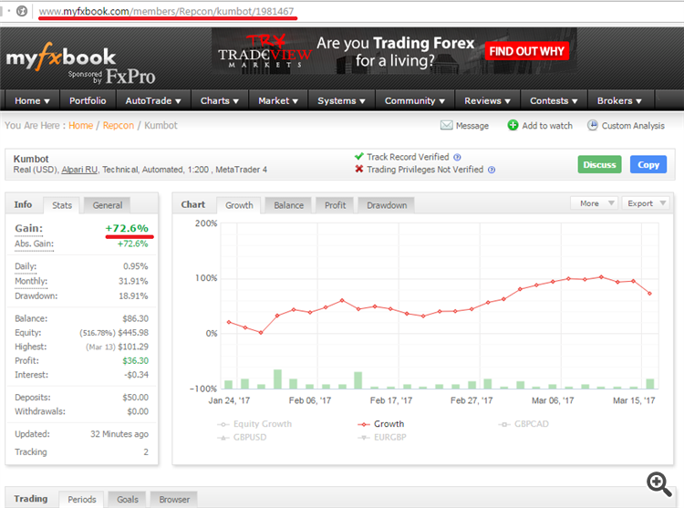The width and height of the screenshot is (684, 508).
Task: Open the chart More dropdown
Action: 594,203
